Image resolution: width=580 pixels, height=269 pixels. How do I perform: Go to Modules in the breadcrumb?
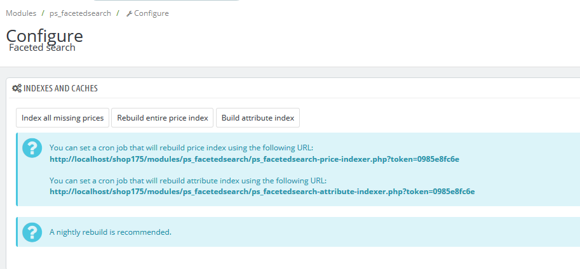pyautogui.click(x=21, y=13)
